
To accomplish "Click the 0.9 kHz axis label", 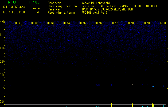I will (x=2, y=62).
